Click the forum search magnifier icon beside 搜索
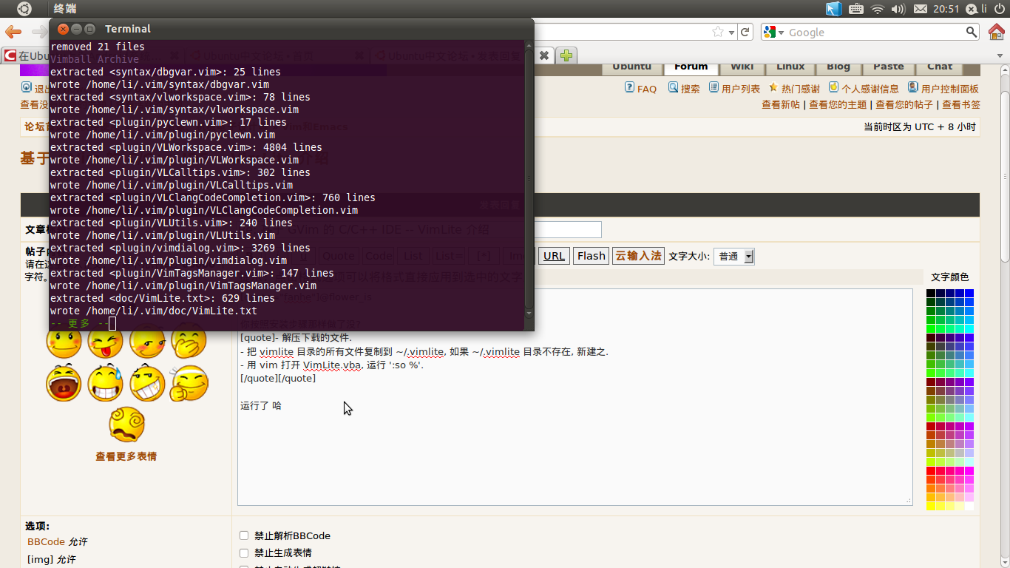 [x=673, y=87]
